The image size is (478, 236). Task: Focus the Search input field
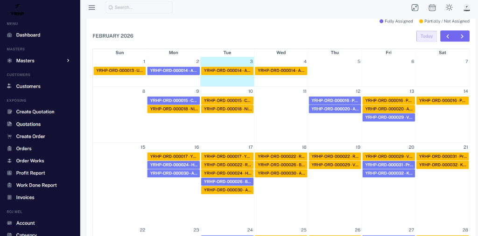point(139,7)
